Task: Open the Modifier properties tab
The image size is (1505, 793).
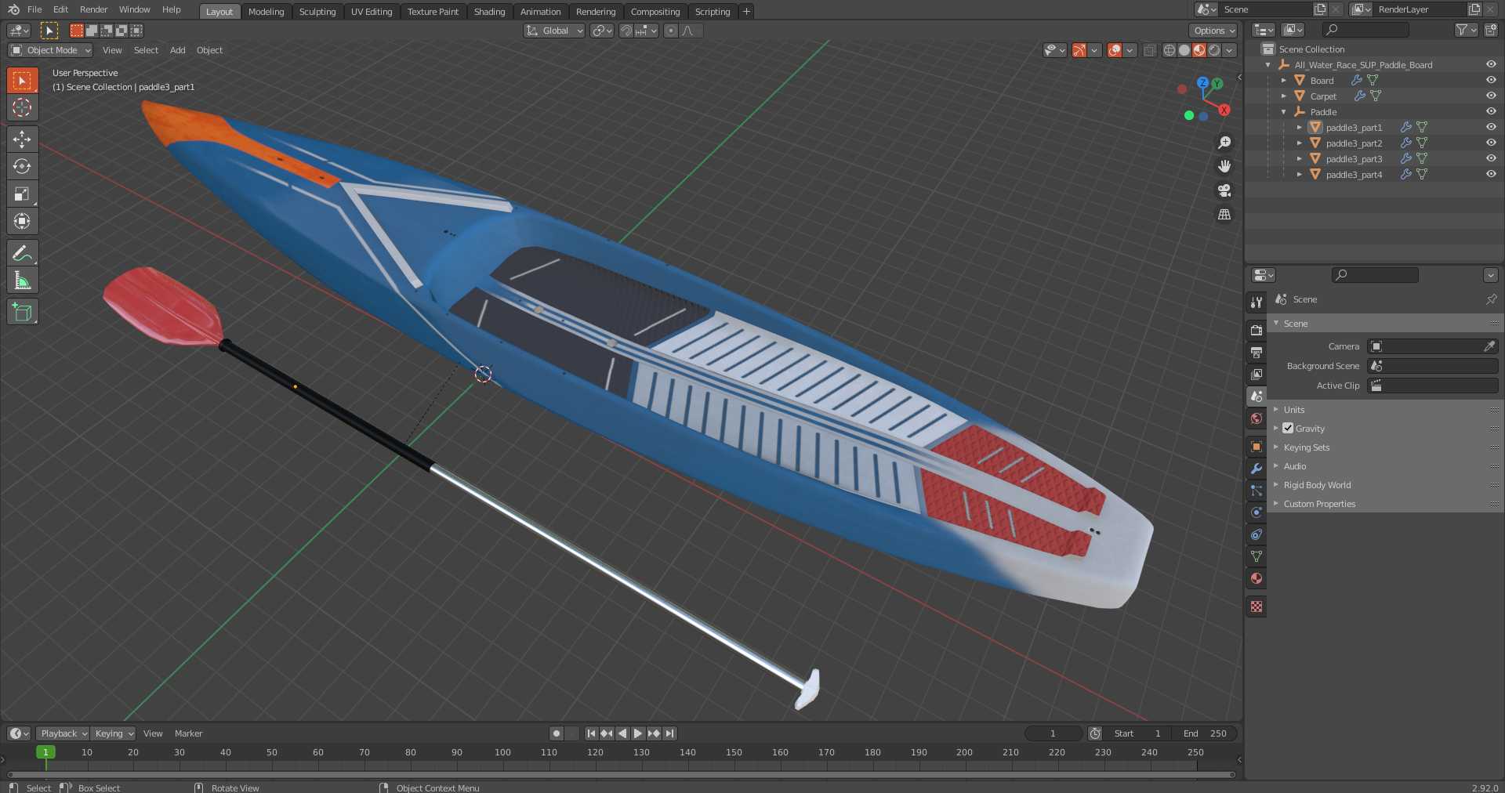Action: 1257,468
